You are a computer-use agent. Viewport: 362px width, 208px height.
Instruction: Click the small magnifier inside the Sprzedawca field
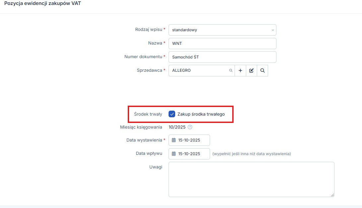click(x=231, y=70)
